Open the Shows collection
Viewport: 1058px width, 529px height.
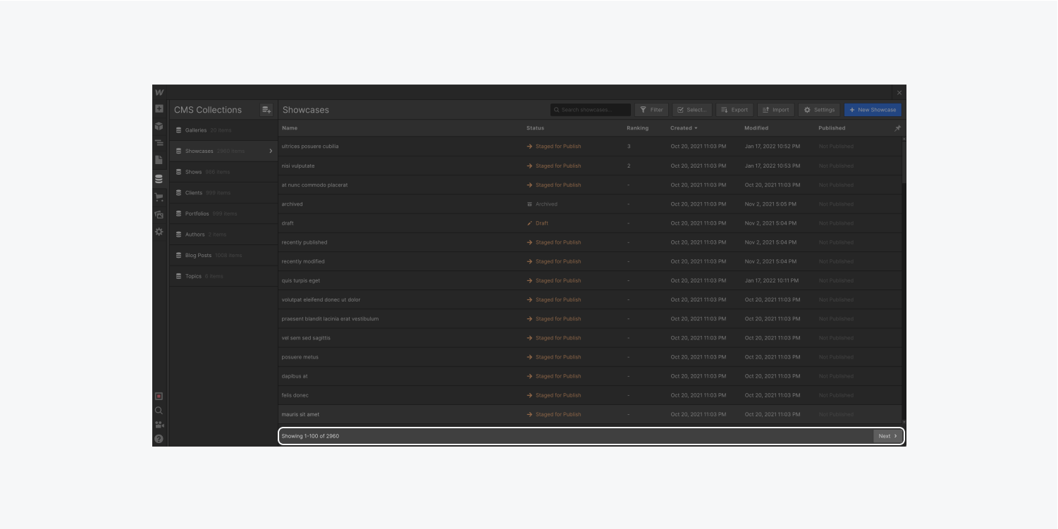[223, 172]
